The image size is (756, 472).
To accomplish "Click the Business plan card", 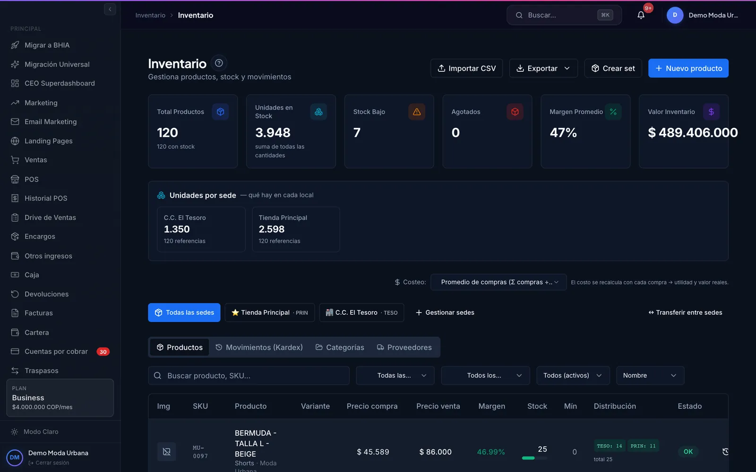I will (x=60, y=398).
